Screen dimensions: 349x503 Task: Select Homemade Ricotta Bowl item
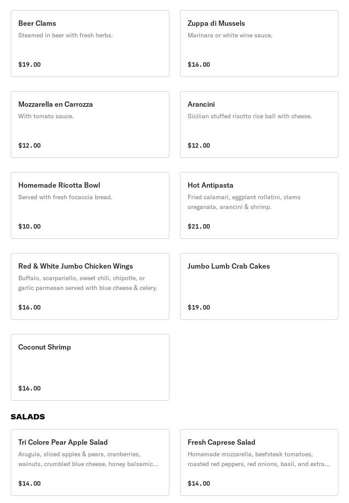pyautogui.click(x=90, y=205)
